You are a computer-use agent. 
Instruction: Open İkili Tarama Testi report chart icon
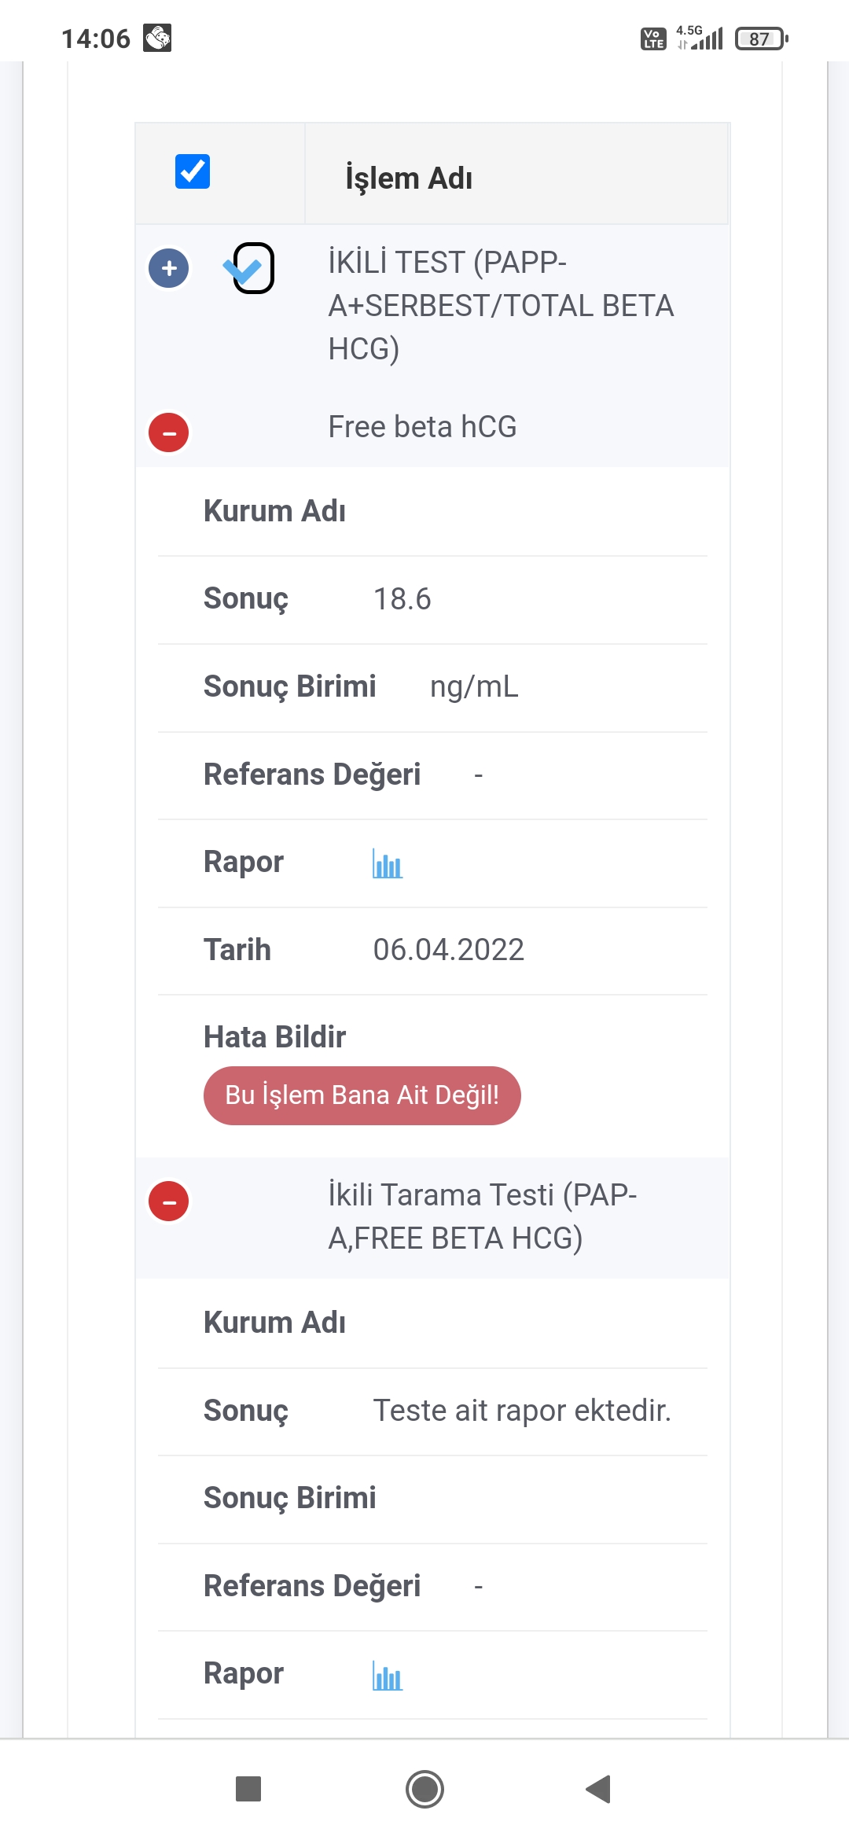tap(387, 1676)
